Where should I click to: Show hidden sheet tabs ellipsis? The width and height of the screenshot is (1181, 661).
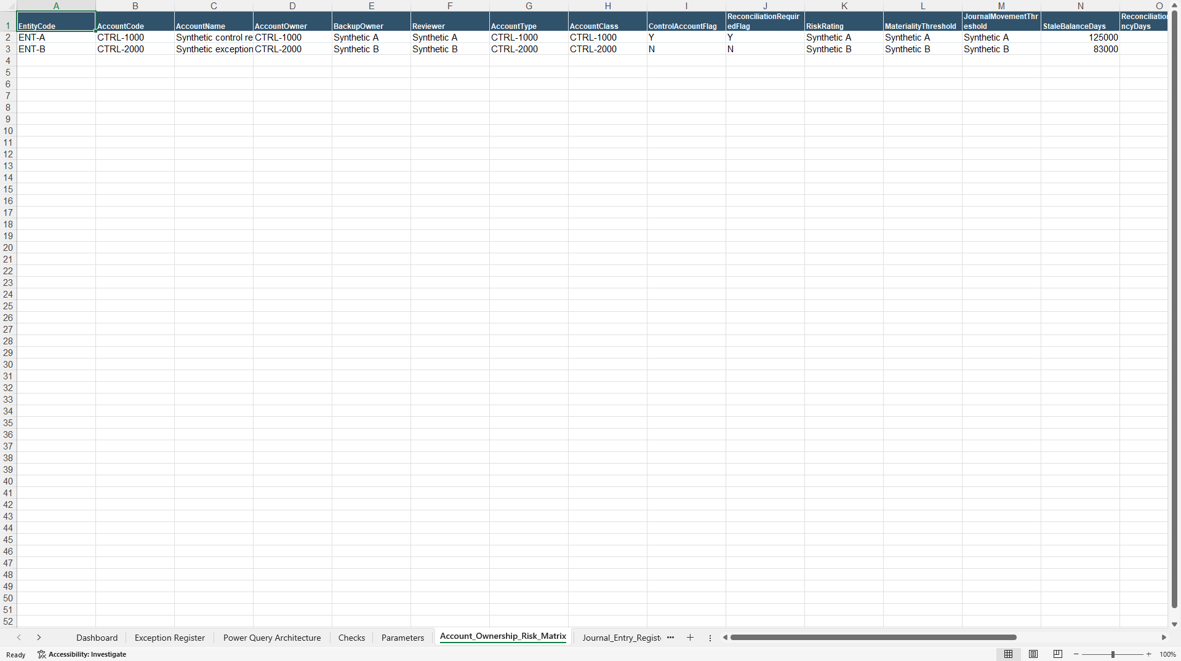(x=670, y=638)
